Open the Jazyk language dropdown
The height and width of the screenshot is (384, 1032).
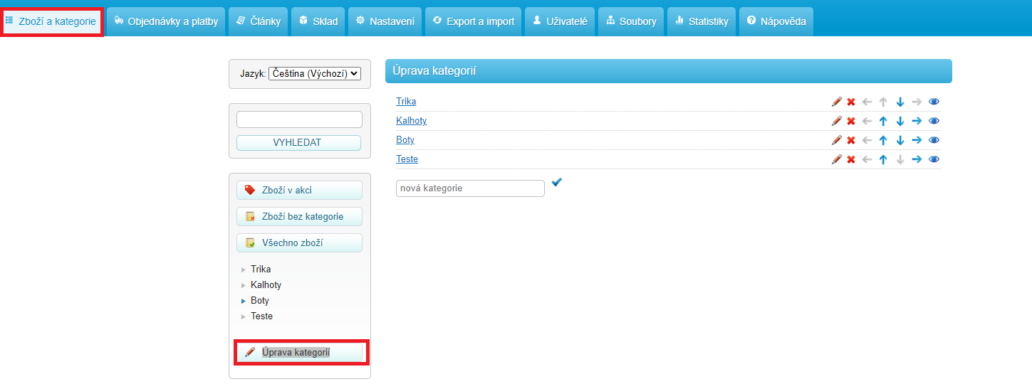[x=315, y=73]
